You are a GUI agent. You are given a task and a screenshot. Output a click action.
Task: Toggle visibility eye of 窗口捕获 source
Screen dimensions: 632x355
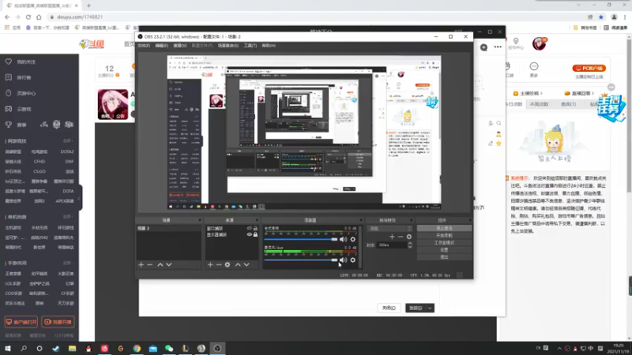(x=249, y=228)
